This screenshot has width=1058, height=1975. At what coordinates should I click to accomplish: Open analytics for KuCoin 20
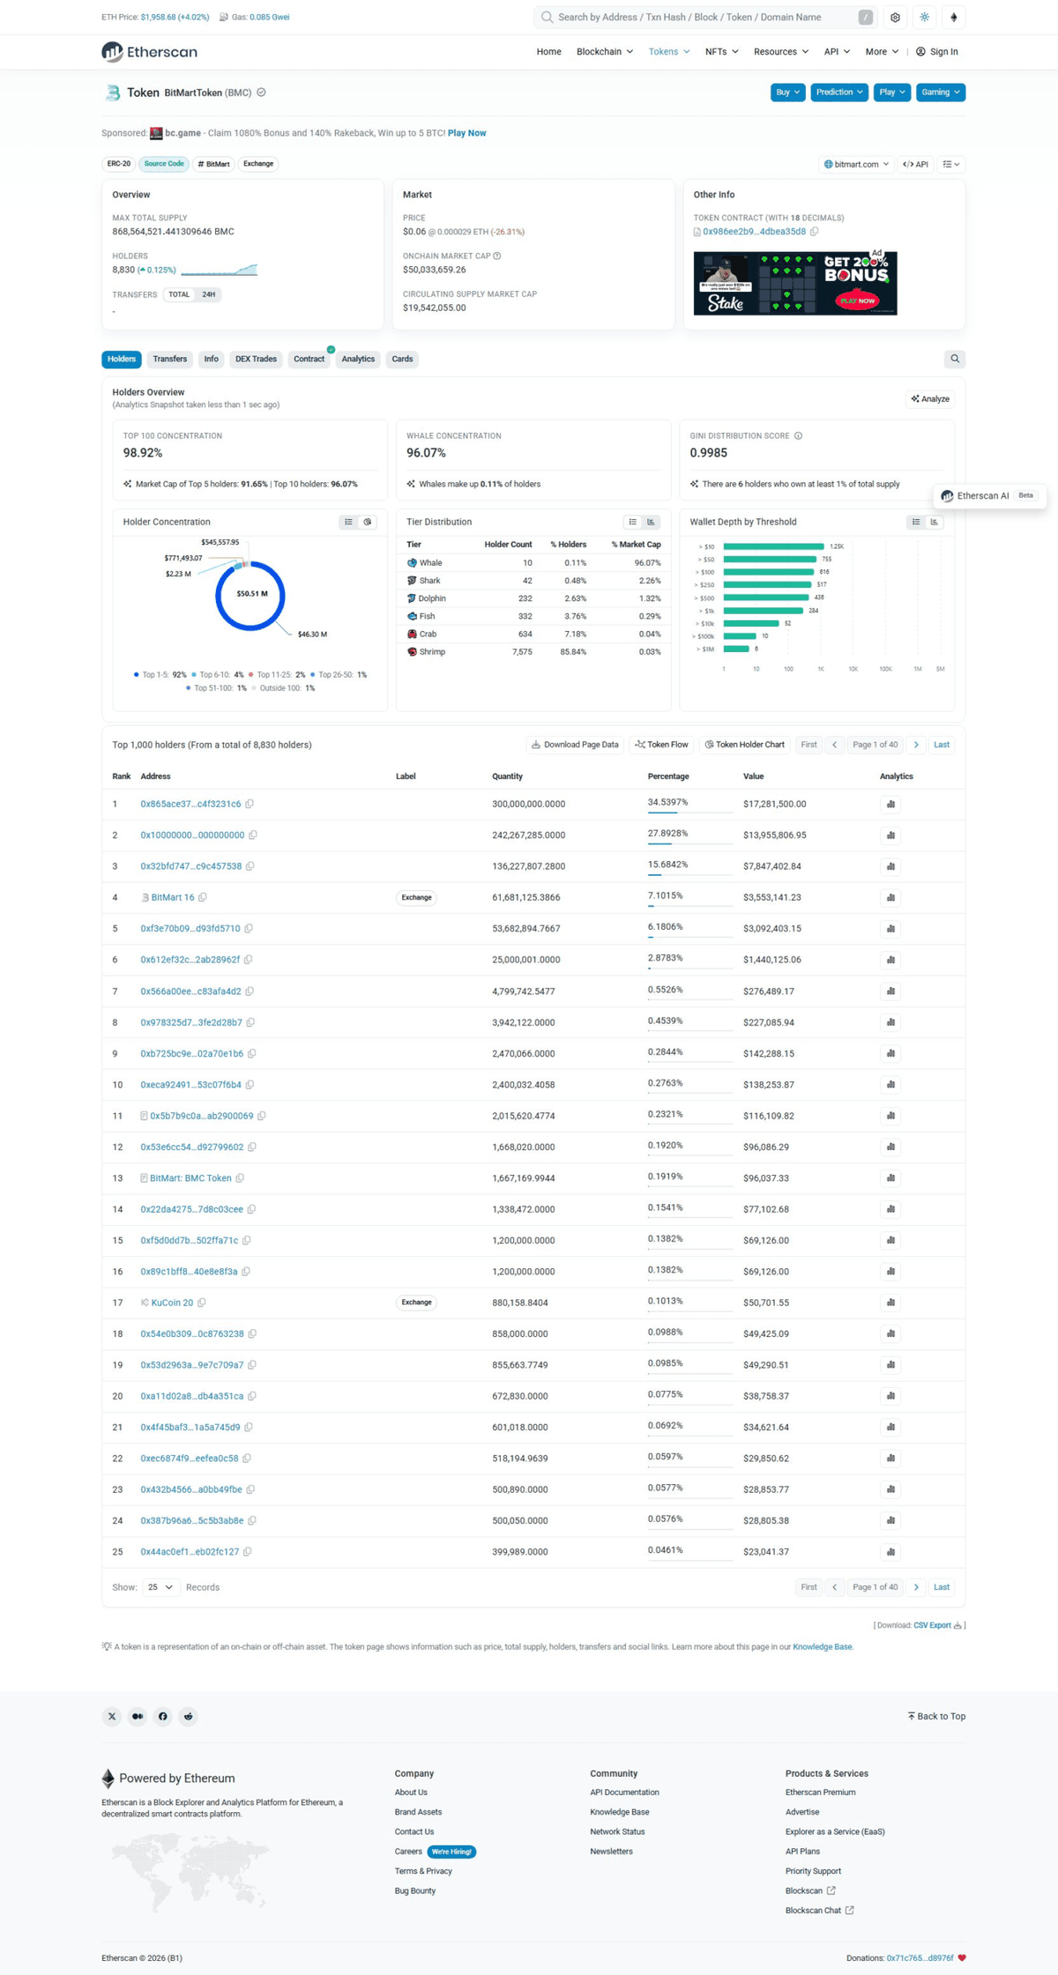[x=890, y=1303]
